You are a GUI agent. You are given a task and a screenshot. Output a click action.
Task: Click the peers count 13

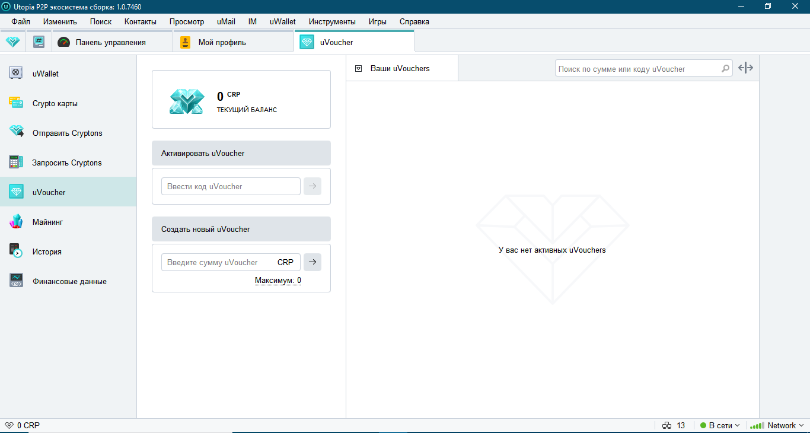(681, 425)
